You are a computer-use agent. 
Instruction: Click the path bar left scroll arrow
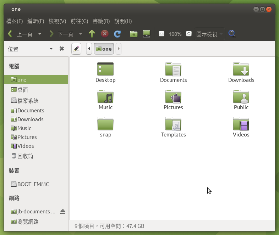point(89,49)
